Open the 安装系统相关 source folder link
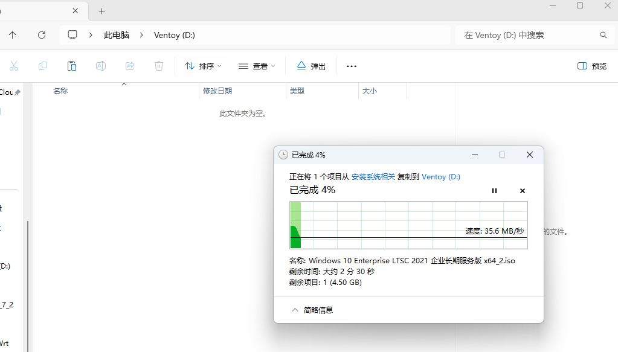Image resolution: width=618 pixels, height=352 pixels. (x=373, y=177)
